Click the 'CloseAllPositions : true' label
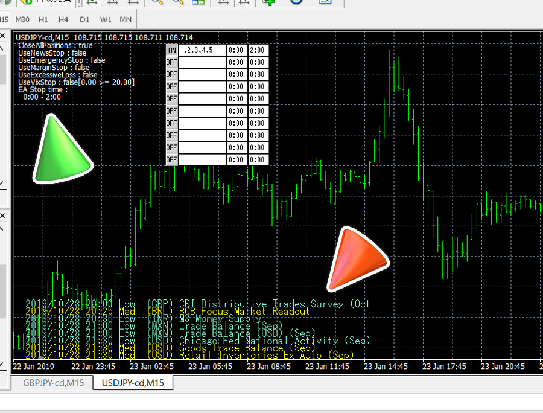The image size is (543, 413). coord(56,45)
